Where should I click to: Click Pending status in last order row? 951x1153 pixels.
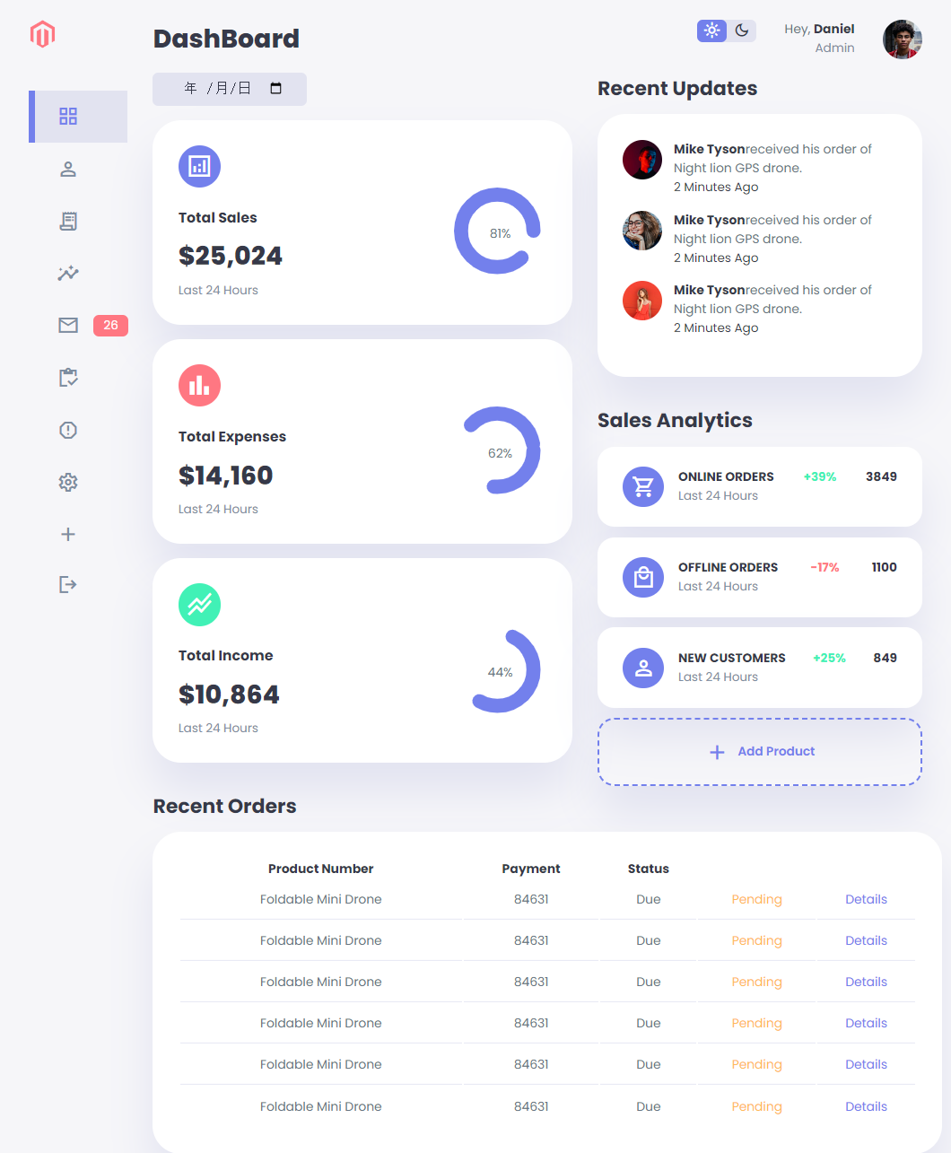click(x=756, y=1106)
